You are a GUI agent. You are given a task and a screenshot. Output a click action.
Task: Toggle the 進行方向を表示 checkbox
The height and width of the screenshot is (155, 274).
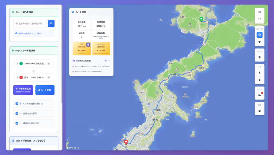click(17, 114)
